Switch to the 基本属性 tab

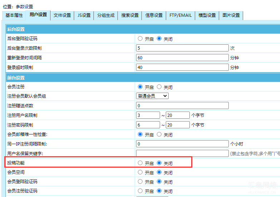coord(14,15)
